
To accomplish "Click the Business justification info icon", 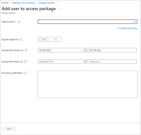I will coord(26,73).
